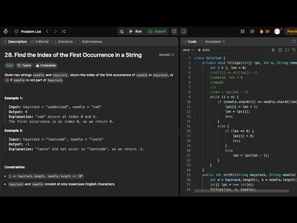The width and height of the screenshot is (297, 223).
Task: Open the timer alarm clock icon
Action: [x=174, y=32]
